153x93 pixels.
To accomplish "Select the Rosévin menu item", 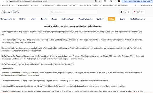I will tap(44, 19).
